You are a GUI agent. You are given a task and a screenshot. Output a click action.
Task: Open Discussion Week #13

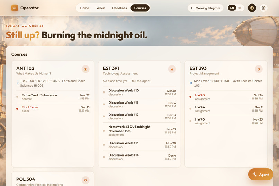[x=139, y=145]
